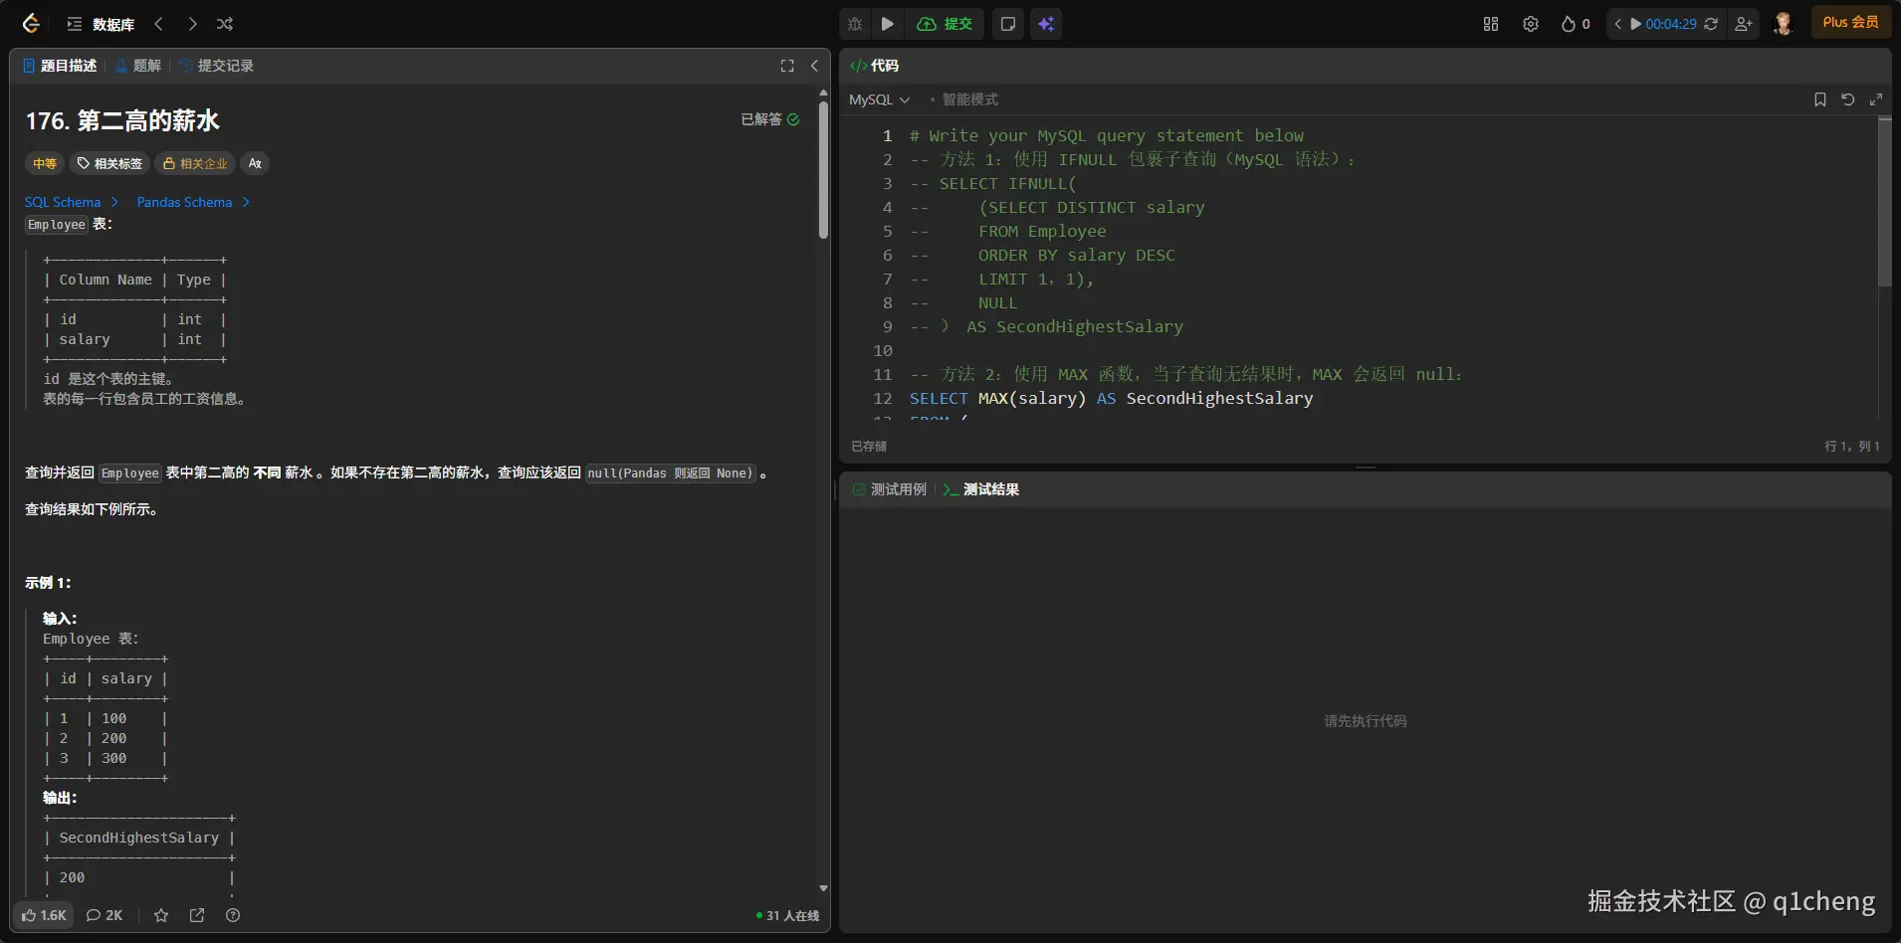Open the notes icon beside 提交
This screenshot has width=1901, height=943.
(x=1008, y=24)
